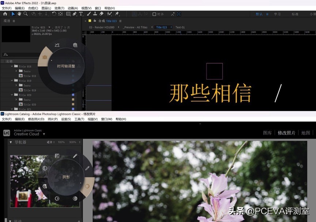Click the plus button on the 预设 panel
316x222 pixels.
click(x=78, y=220)
